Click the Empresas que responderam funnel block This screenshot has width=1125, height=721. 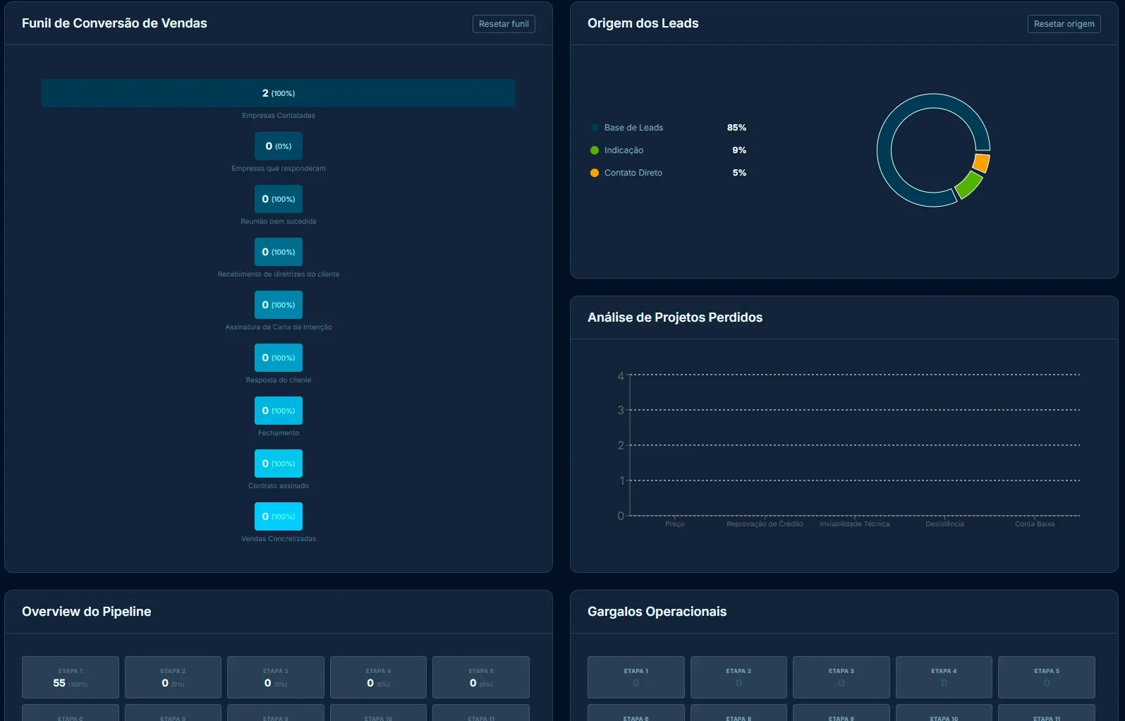279,146
